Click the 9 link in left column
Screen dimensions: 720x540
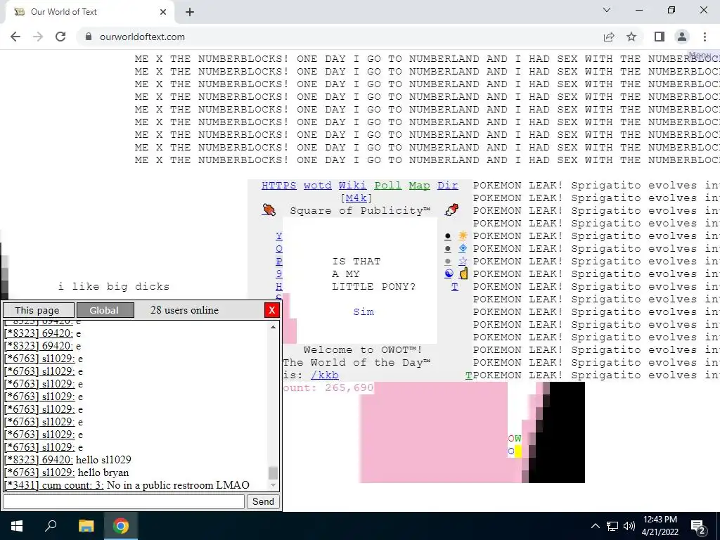(x=278, y=274)
